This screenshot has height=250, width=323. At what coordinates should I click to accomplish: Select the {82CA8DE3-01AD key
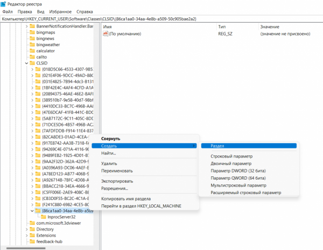65,137
